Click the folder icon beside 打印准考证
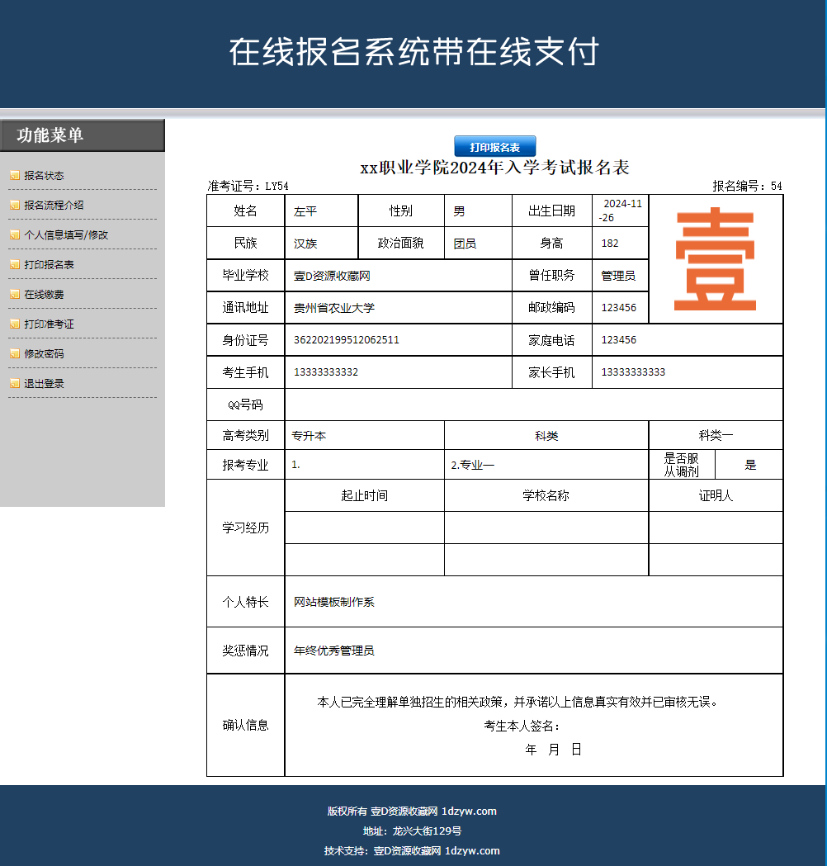This screenshot has height=866, width=827. (15, 324)
